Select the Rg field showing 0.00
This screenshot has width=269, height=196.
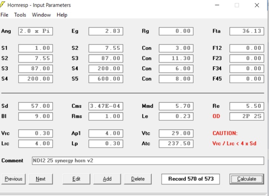click(x=176, y=31)
